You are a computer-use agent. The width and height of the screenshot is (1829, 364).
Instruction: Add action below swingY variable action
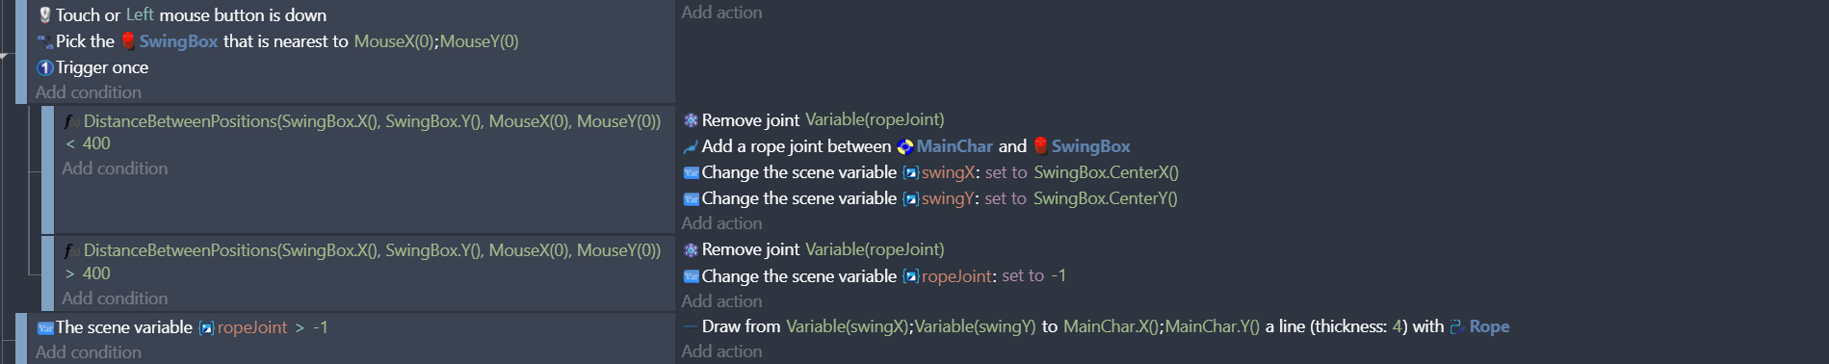(721, 223)
